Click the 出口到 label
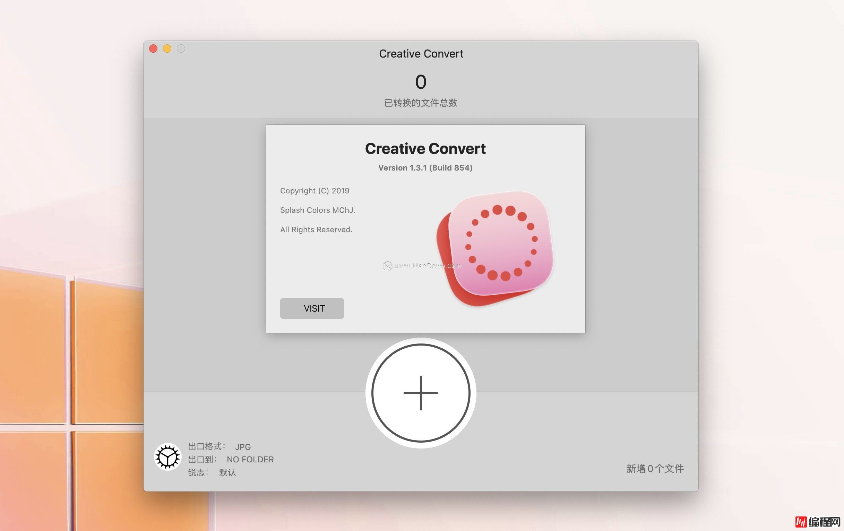This screenshot has height=531, width=844. click(202, 459)
